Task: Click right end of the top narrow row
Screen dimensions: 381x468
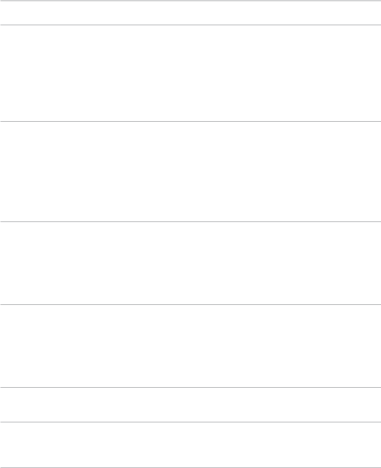Action: [375, 13]
